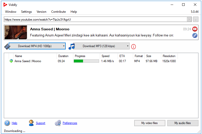Viewport: 202px width, 134px height.
Task: Click the MP4 format cell
Action: point(137,61)
